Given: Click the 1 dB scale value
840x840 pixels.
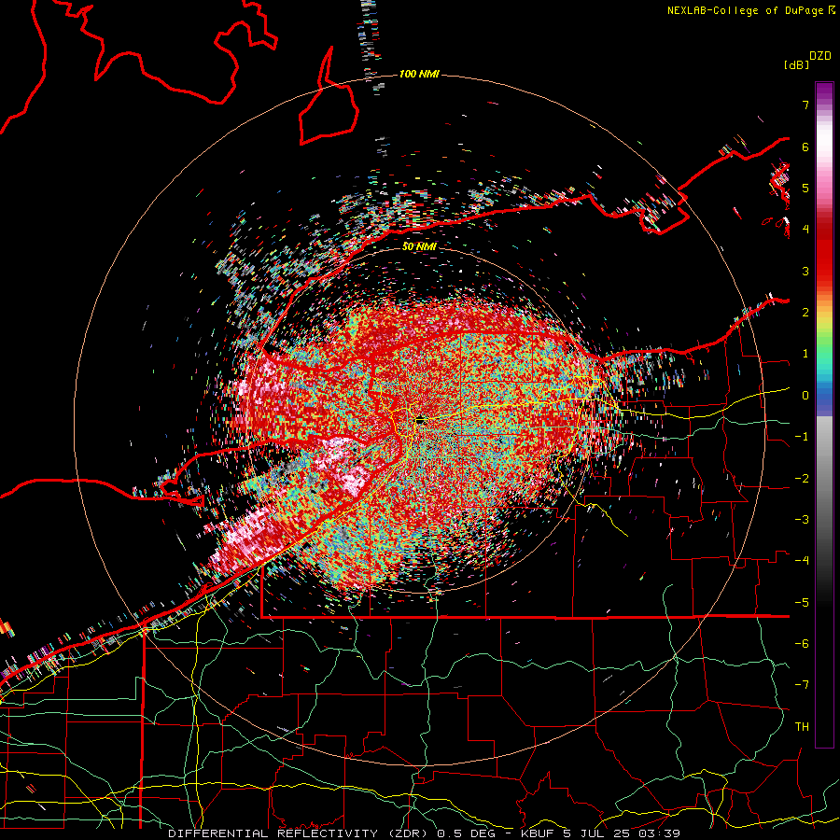Looking at the screenshot, I should tap(805, 354).
